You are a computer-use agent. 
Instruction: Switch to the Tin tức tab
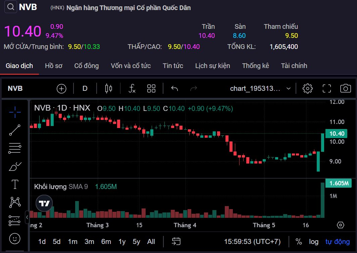[x=173, y=66]
